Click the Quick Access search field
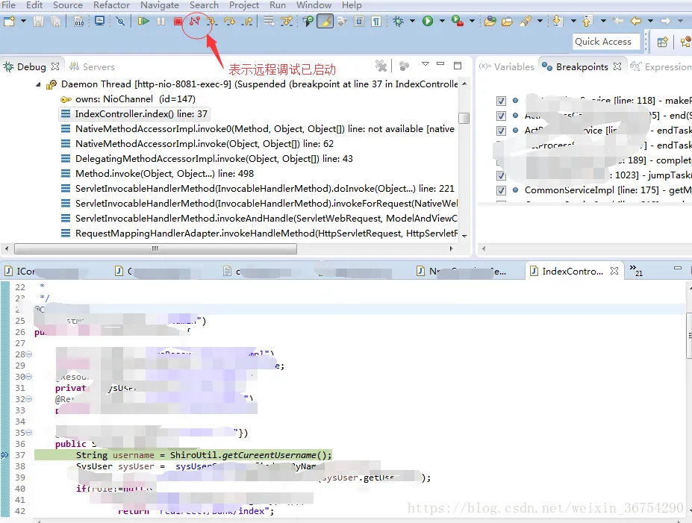Screen dimensions: 692x523 [x=606, y=42]
